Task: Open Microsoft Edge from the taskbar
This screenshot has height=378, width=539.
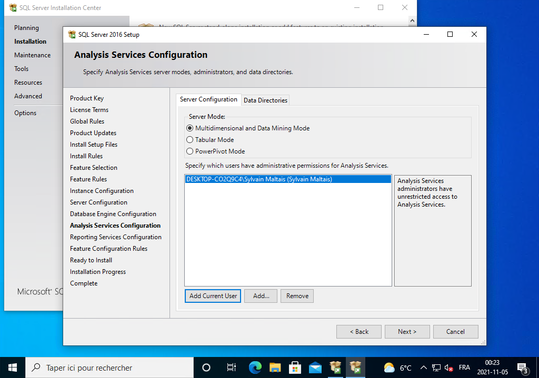Action: [x=255, y=367]
